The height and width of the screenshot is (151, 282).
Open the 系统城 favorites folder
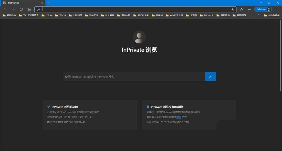(x=157, y=15)
